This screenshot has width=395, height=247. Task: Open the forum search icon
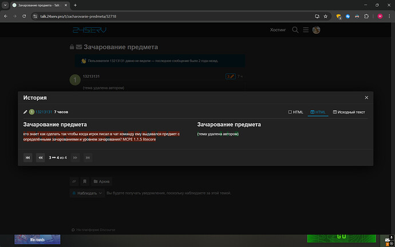tap(295, 30)
